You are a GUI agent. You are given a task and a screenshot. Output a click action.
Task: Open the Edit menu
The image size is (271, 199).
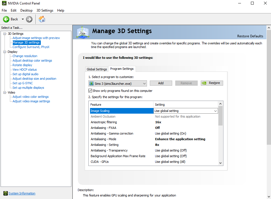pos(14,10)
